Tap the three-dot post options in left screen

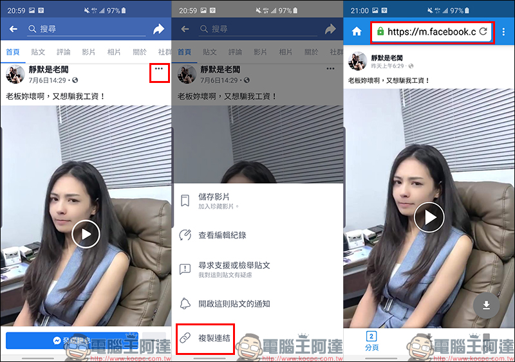pos(159,69)
